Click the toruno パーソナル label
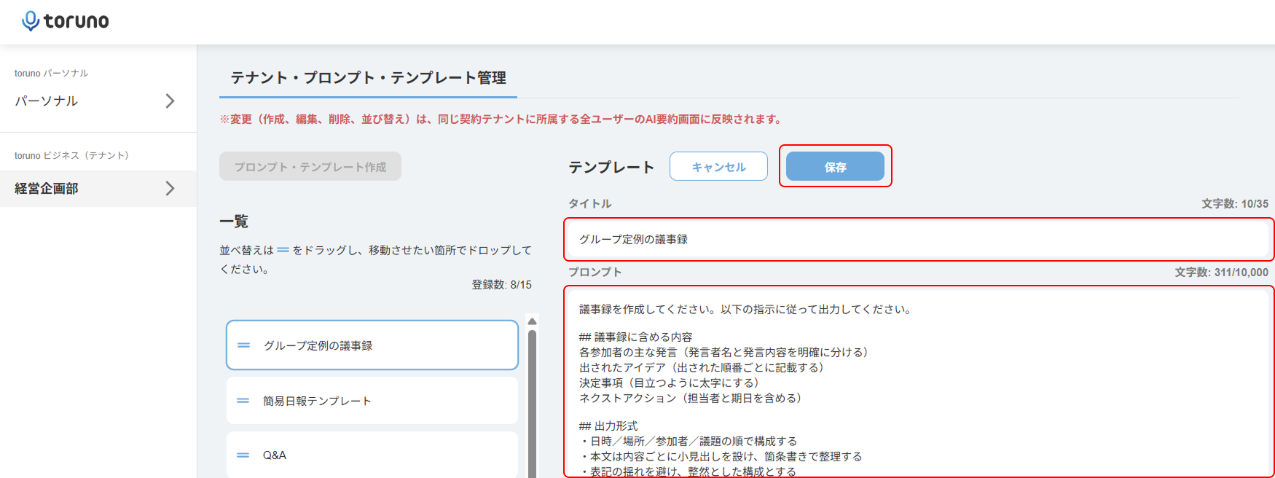This screenshot has width=1275, height=478. tap(52, 74)
